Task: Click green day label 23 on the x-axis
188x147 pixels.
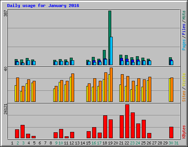Action: tap(132, 143)
